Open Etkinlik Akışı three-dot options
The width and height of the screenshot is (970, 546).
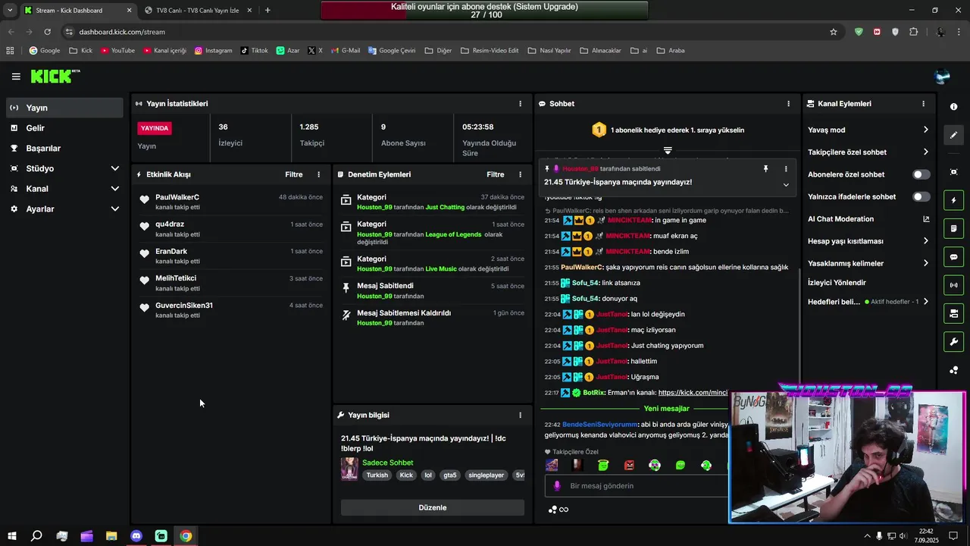pos(318,174)
